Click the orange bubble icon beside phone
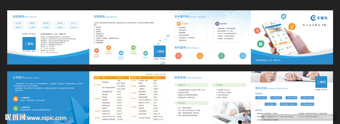The image size is (340, 124). point(292,26)
